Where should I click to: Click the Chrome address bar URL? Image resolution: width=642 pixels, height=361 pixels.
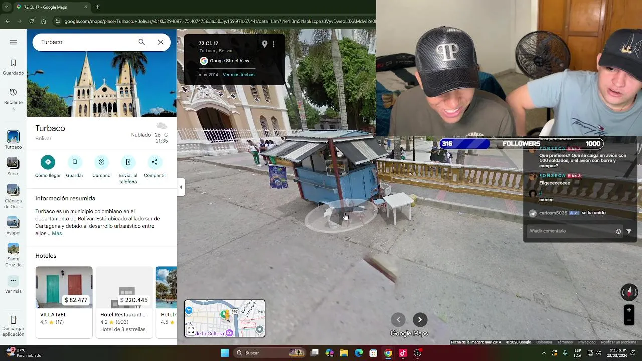pos(219,21)
